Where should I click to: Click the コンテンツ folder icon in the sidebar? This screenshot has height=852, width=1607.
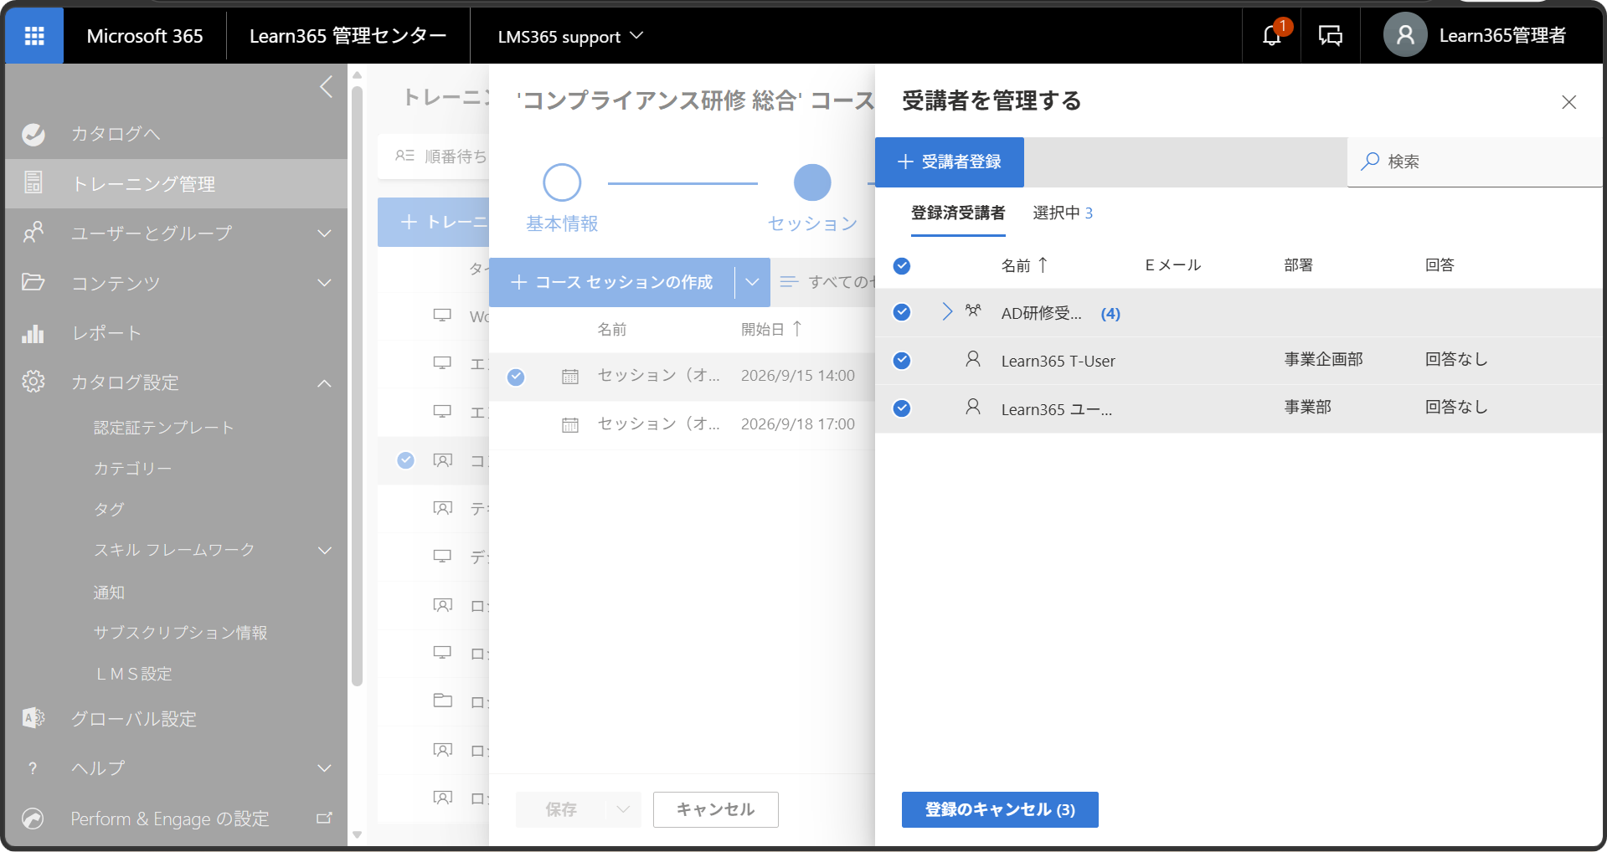[x=33, y=282]
